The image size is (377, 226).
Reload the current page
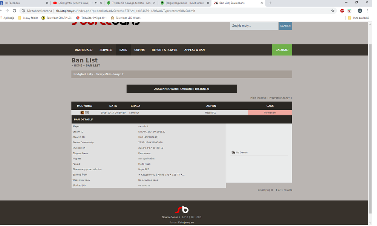pos(14,11)
